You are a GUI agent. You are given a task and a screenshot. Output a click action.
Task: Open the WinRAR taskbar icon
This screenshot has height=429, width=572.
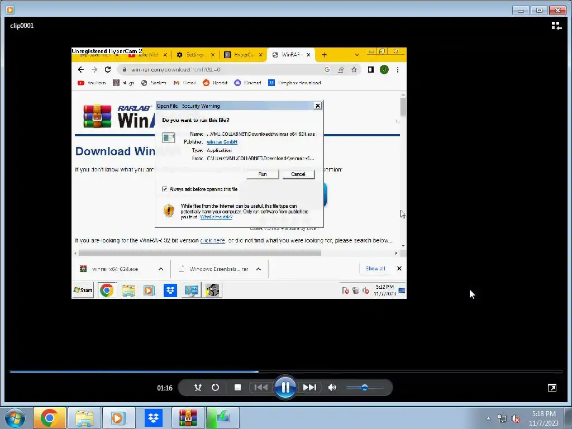click(x=188, y=418)
